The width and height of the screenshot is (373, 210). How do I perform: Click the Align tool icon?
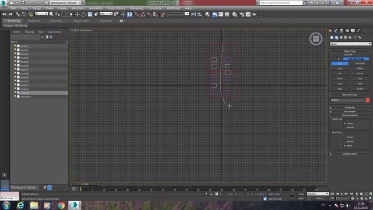(x=200, y=15)
